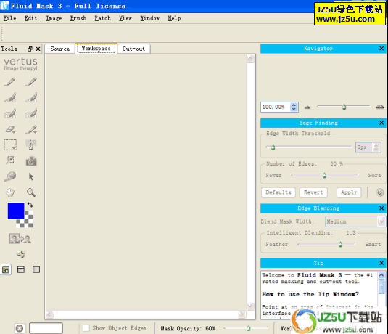Float the Tools panel with restore icon
Screen dimensions: 388x334
pyautogui.click(x=30, y=49)
